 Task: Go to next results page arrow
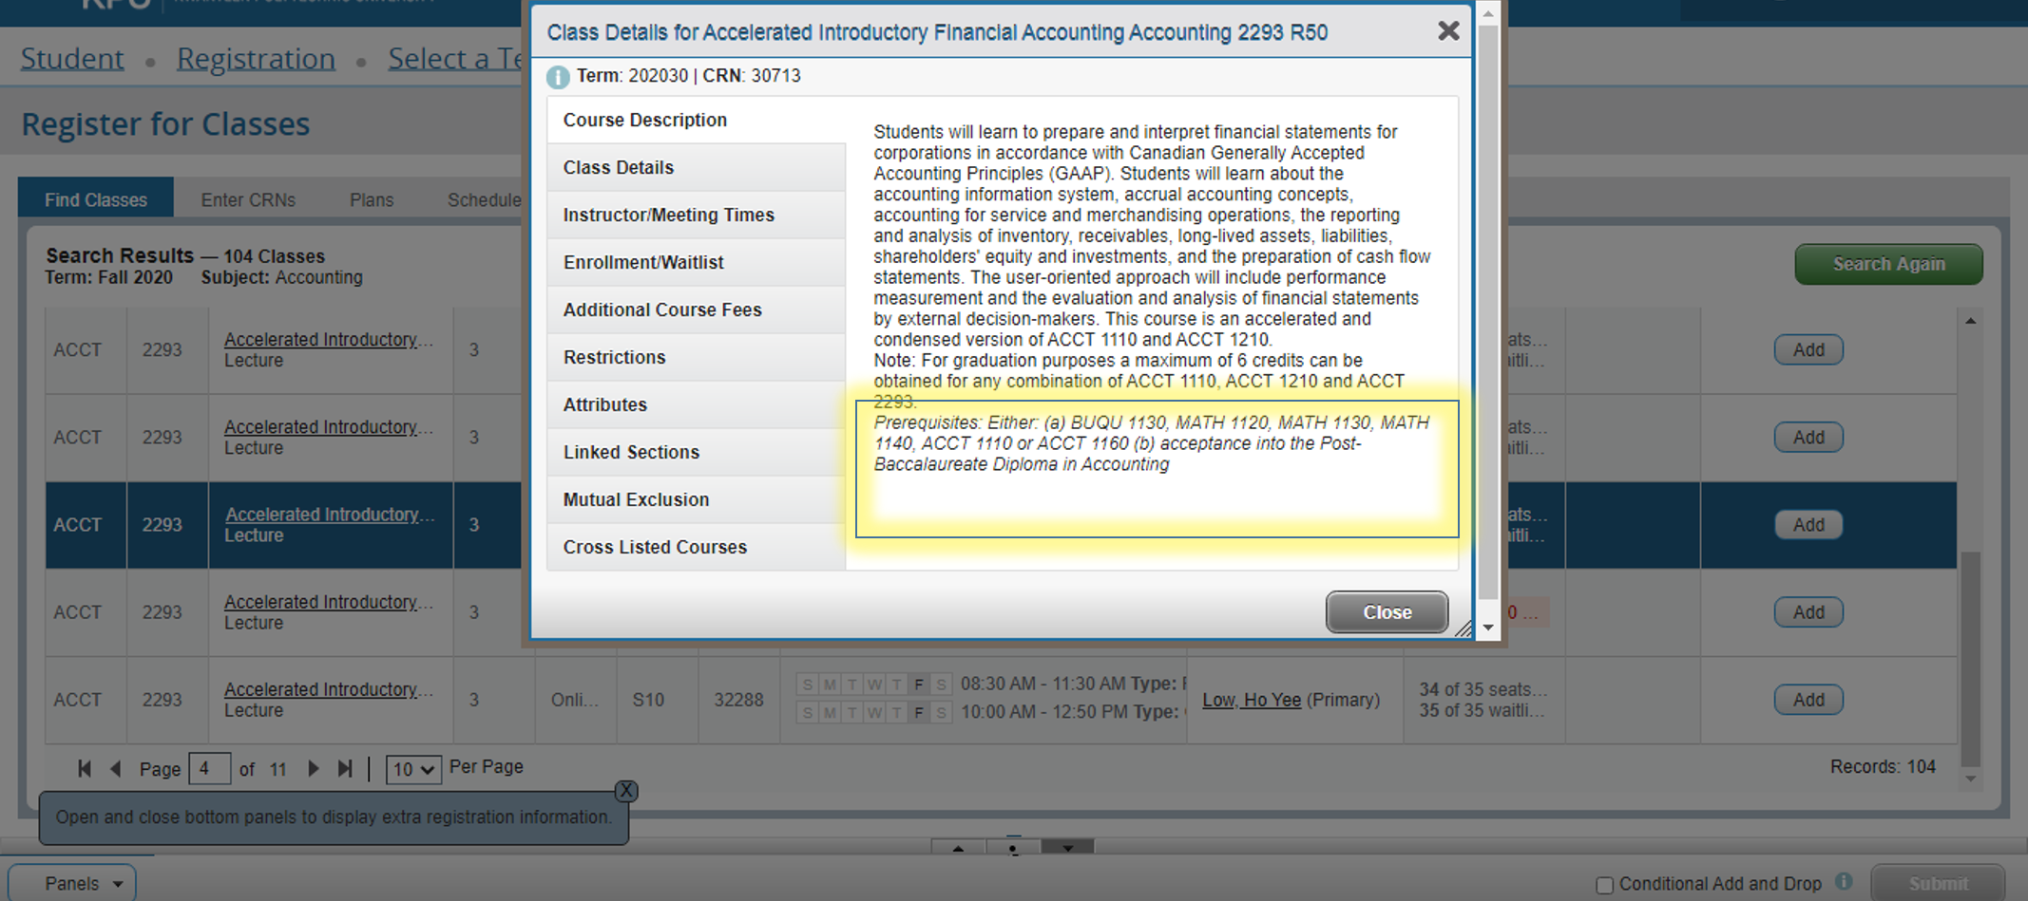click(x=313, y=768)
